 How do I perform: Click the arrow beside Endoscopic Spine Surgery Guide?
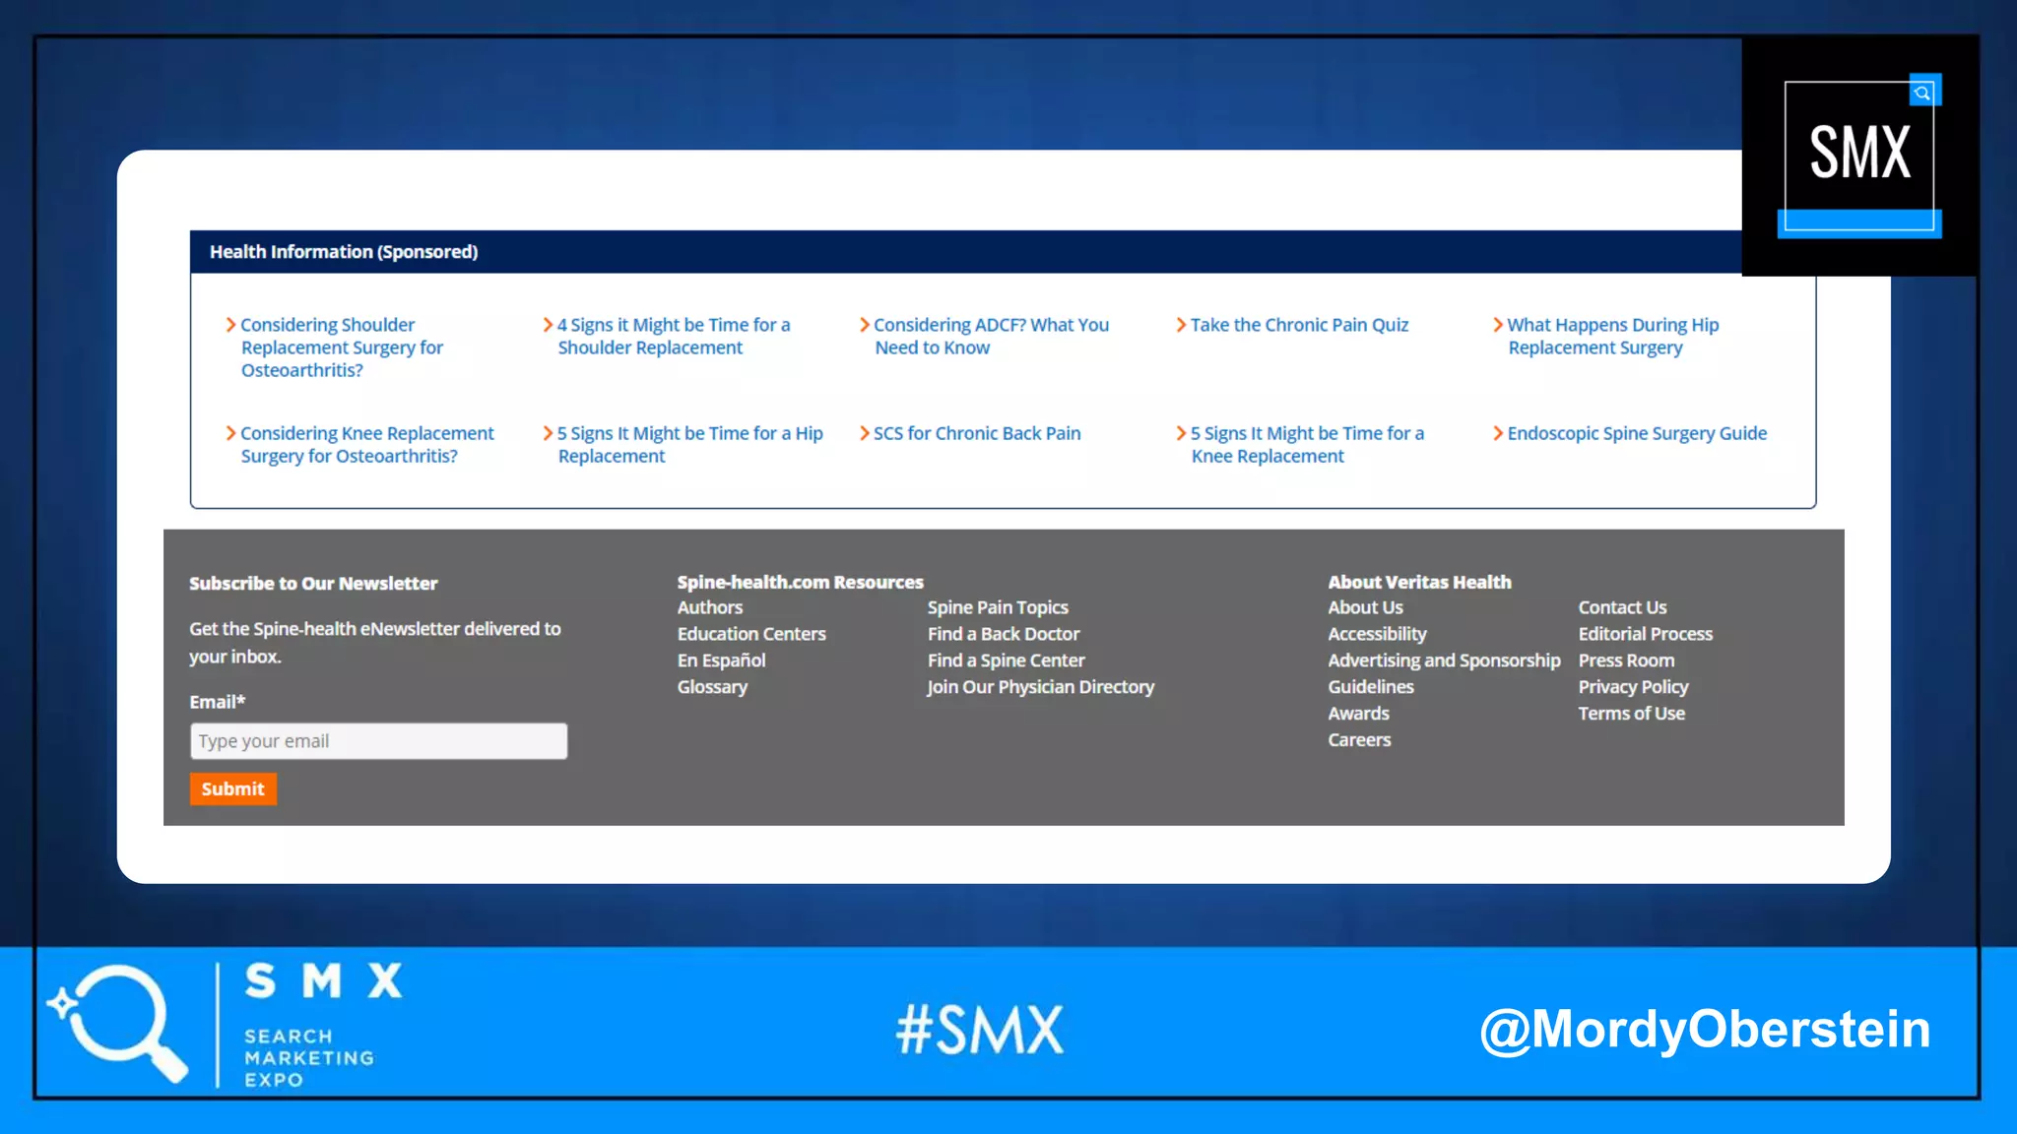(x=1497, y=433)
